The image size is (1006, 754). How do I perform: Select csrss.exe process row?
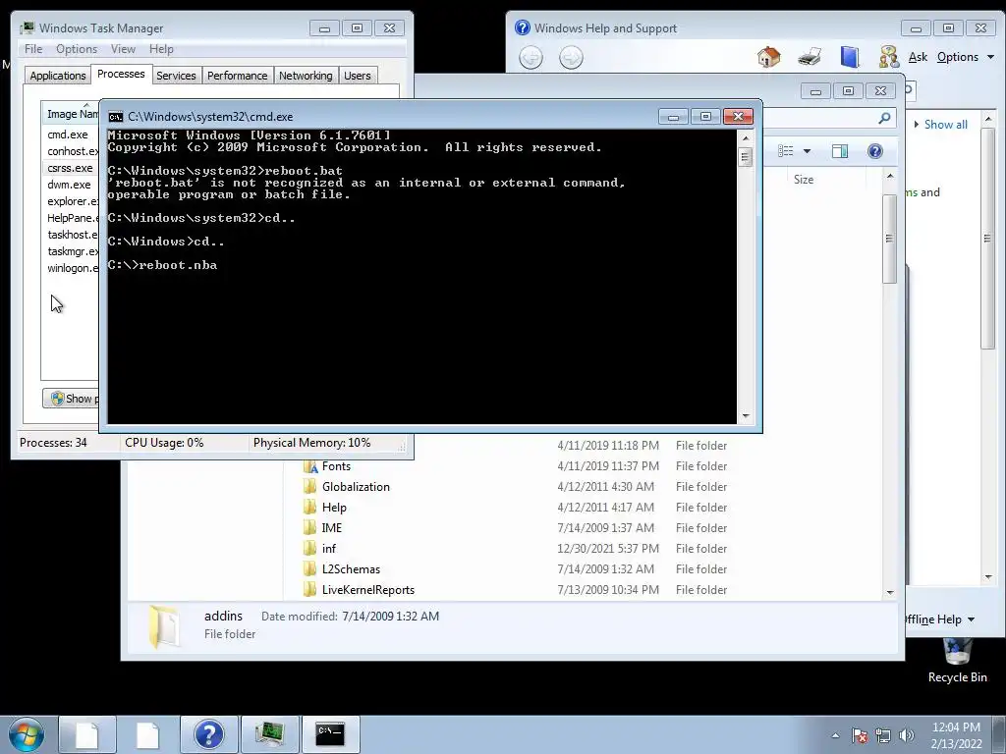click(x=71, y=168)
